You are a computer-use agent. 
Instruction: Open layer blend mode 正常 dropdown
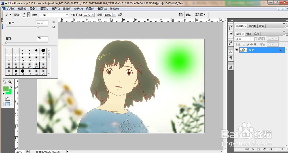[x=245, y=39]
